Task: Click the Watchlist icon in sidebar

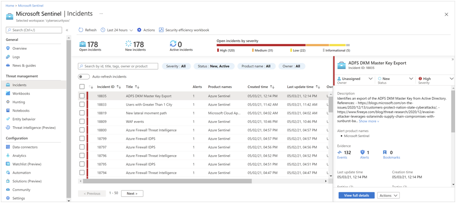Action: [x=8, y=164]
